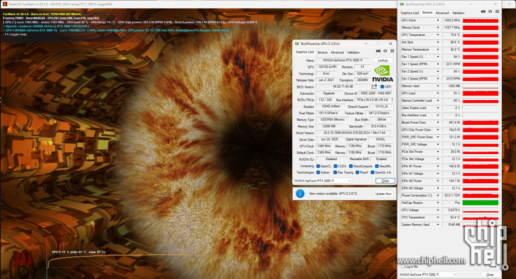The image size is (516, 279).
Task: Open Advanced tab in right GPU-Z window
Action: pyautogui.click(x=442, y=13)
